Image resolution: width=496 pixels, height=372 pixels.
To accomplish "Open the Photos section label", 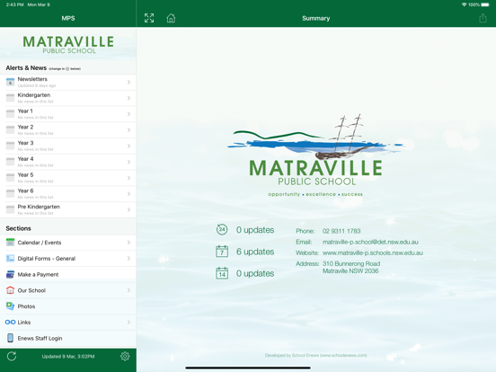I will click(26, 306).
